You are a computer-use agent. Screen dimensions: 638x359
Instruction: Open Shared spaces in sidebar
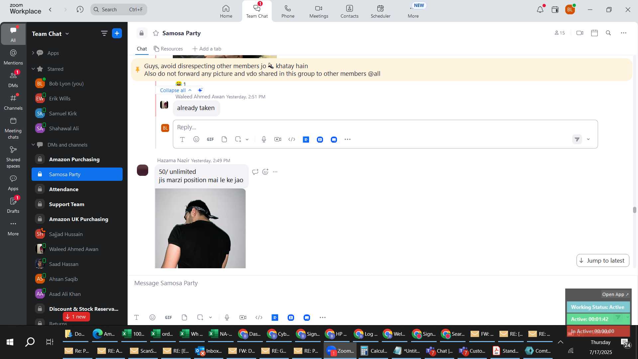[x=13, y=157]
